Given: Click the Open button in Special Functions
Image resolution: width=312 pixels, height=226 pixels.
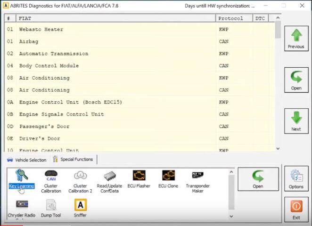Looking at the screenshot, I should (258, 179).
